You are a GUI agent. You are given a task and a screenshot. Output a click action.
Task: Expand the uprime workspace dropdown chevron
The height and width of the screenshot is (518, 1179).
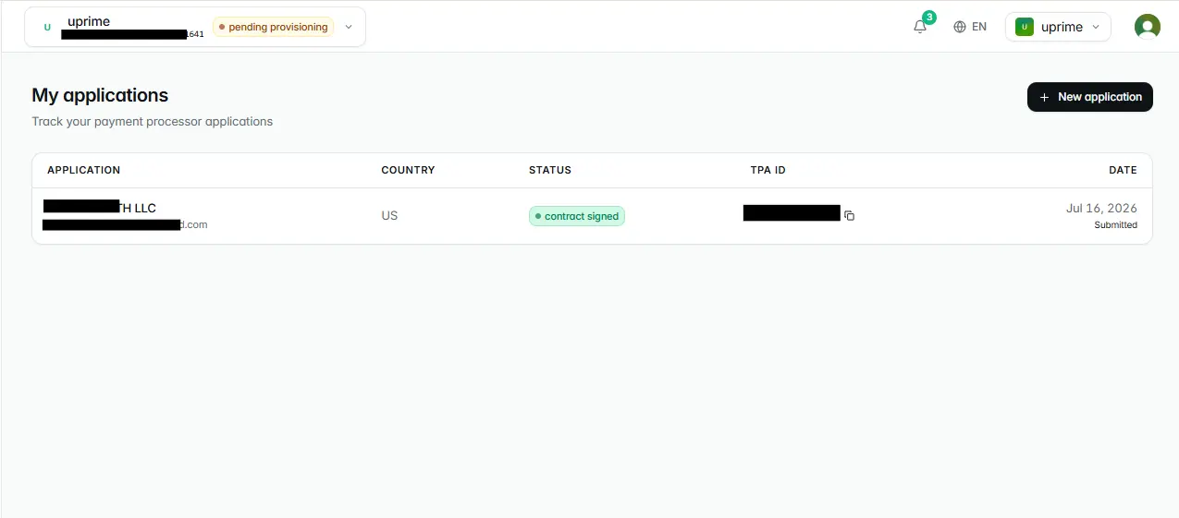click(x=1096, y=27)
